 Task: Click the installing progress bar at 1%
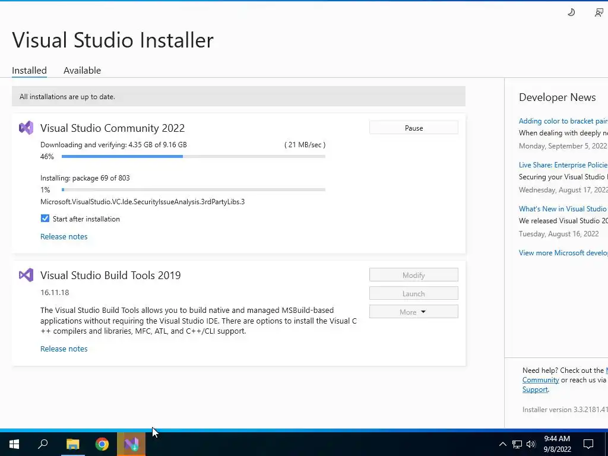coord(193,189)
